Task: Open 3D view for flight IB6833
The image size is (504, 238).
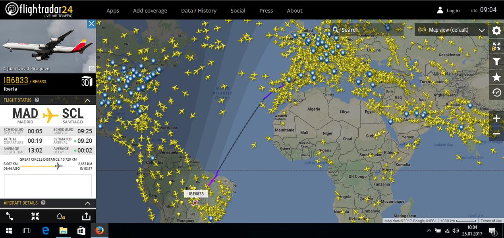Action: (87, 81)
